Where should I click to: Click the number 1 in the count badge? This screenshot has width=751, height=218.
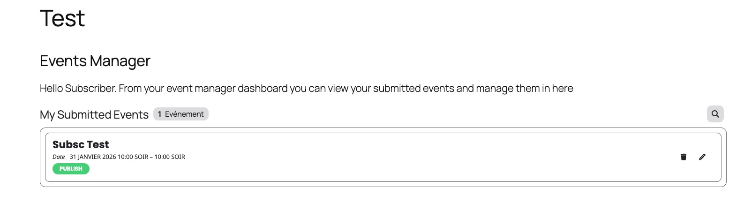pyautogui.click(x=160, y=114)
